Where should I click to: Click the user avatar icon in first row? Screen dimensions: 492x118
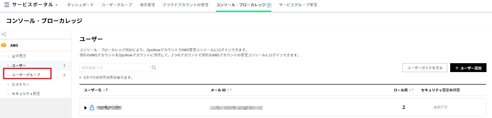[92, 107]
